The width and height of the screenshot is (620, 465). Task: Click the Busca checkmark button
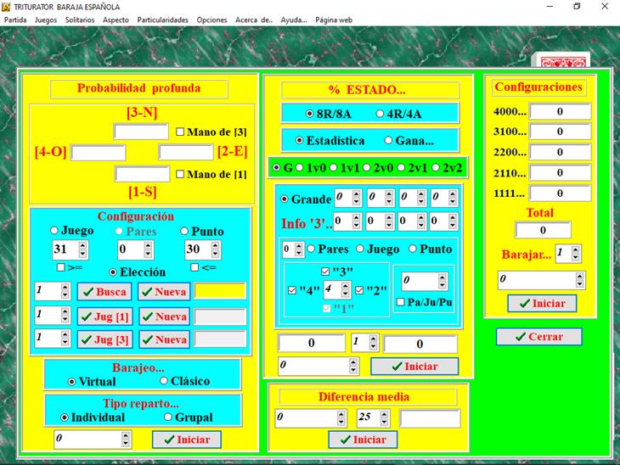pyautogui.click(x=104, y=292)
